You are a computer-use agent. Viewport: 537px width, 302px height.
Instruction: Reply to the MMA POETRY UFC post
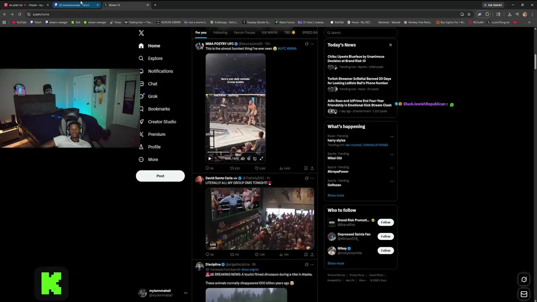[x=209, y=168]
